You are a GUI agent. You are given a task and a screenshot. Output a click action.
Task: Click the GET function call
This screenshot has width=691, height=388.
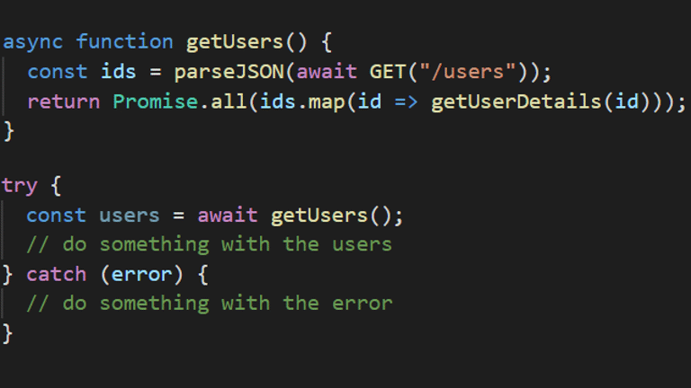(387, 72)
